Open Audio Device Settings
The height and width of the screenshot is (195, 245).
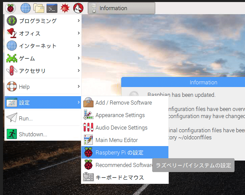click(x=125, y=128)
